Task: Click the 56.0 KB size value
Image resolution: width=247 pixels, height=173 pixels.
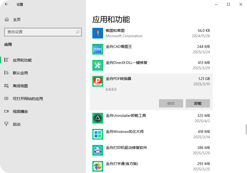Action: [204, 30]
